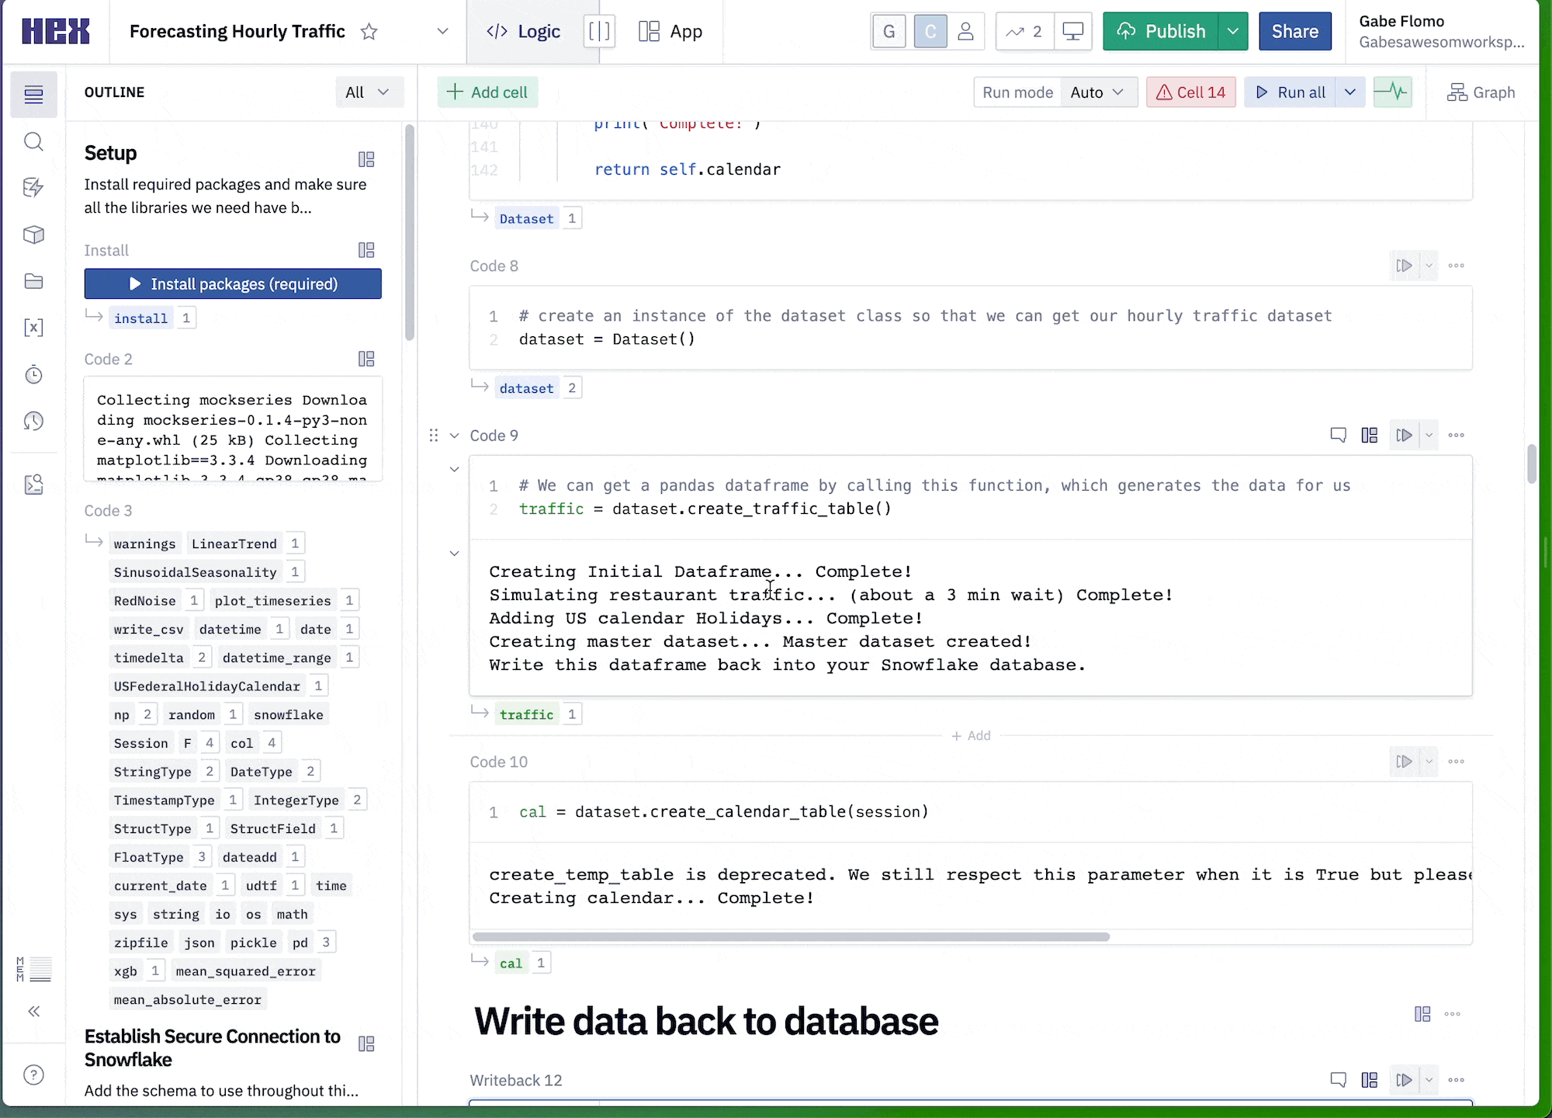1552x1118 pixels.
Task: Switch to the App tab
Action: click(x=670, y=32)
